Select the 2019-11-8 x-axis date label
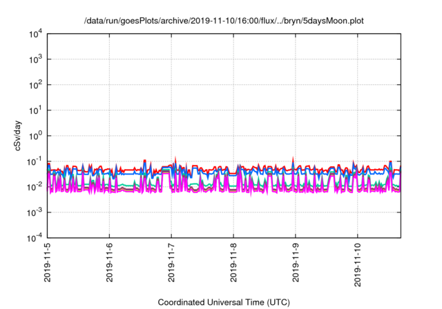 click(233, 261)
